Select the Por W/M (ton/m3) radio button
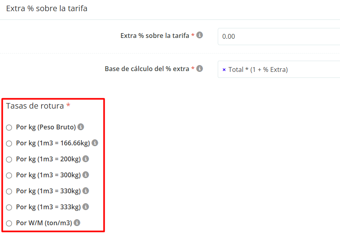The height and width of the screenshot is (236, 340). (x=9, y=224)
